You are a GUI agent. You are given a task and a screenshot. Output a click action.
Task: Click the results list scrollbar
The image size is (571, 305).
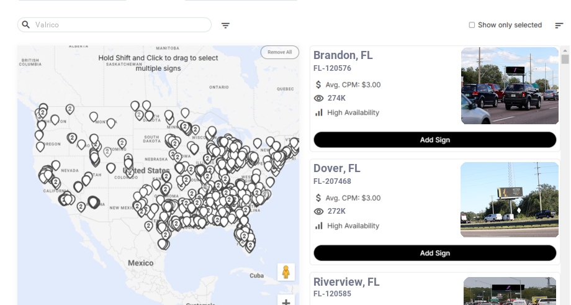point(565,60)
